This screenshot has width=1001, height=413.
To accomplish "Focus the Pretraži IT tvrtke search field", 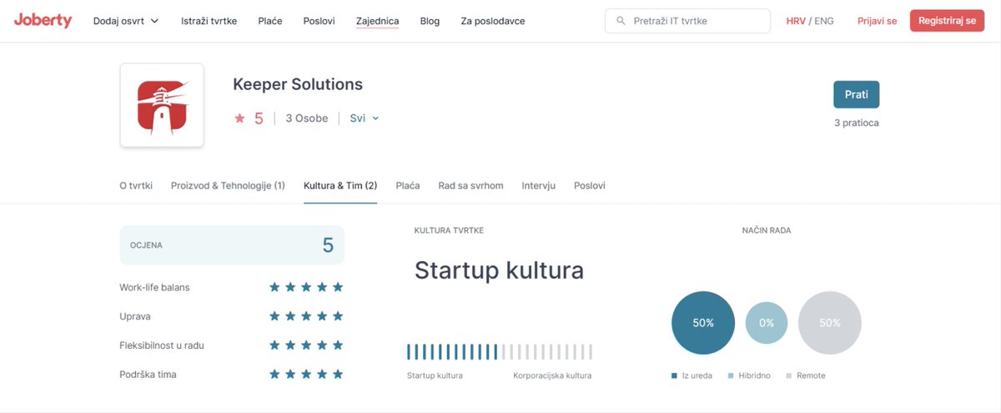I will pyautogui.click(x=687, y=21).
